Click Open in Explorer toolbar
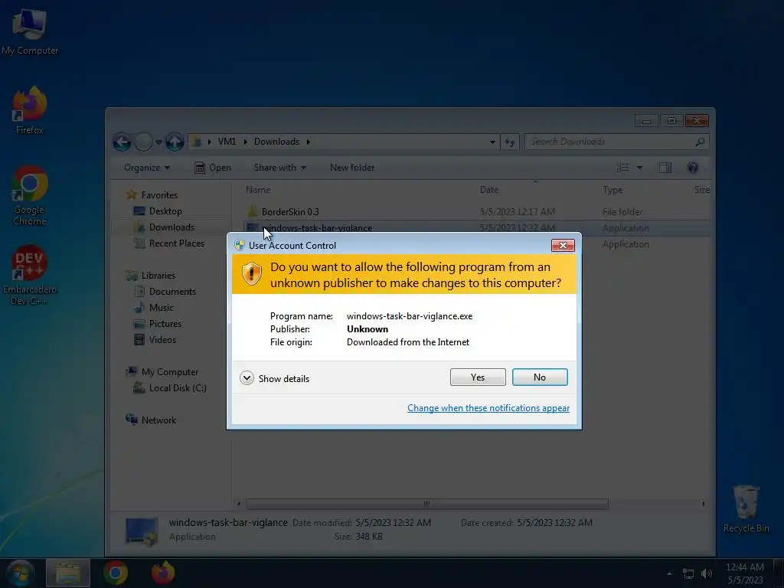This screenshot has width=784, height=588. (x=213, y=168)
